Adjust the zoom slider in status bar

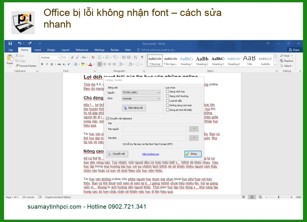click(278, 197)
